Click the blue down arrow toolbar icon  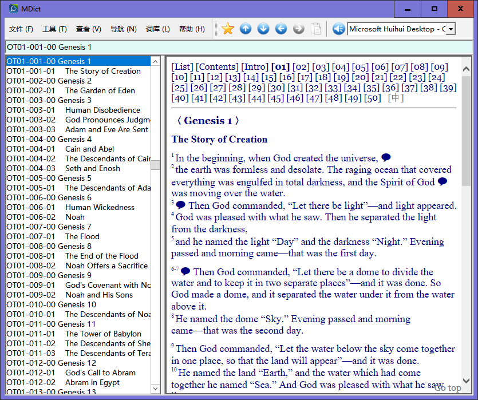[263, 29]
